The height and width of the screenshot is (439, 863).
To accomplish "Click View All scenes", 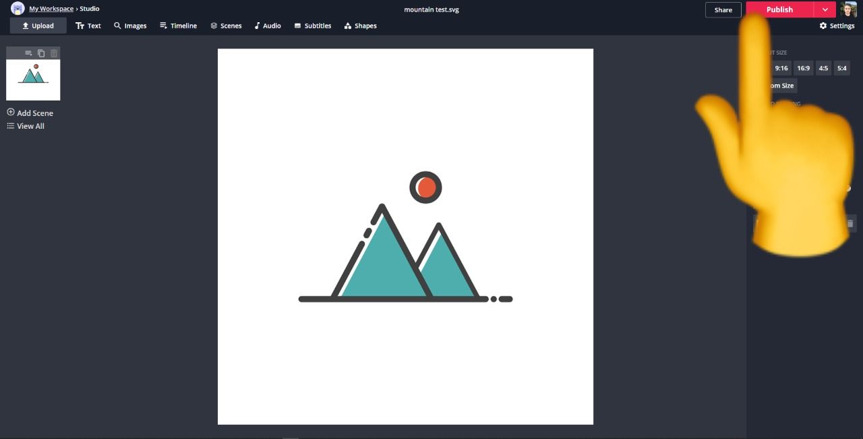I will (x=26, y=126).
